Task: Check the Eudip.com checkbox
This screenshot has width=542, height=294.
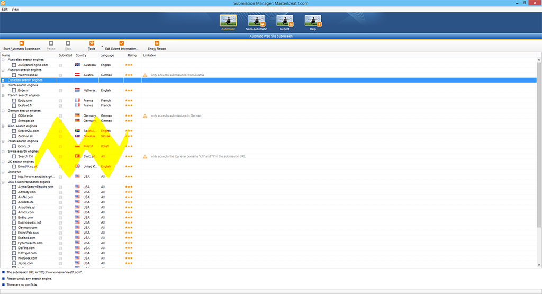Action: coord(14,100)
